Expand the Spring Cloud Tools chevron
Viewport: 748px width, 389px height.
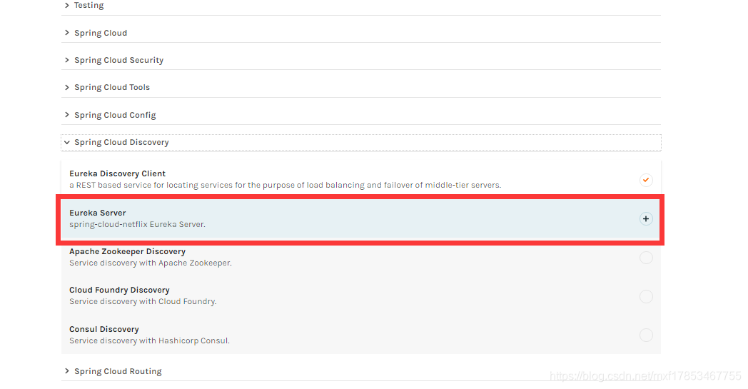[67, 87]
